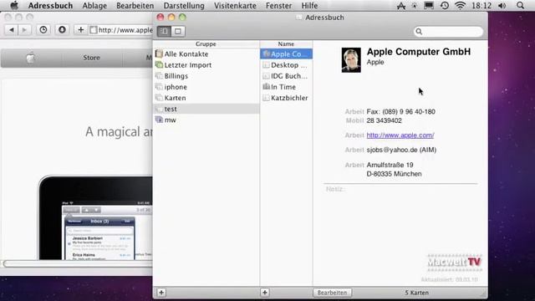
Task: Open the Adressbuch application menu
Action: click(50, 6)
